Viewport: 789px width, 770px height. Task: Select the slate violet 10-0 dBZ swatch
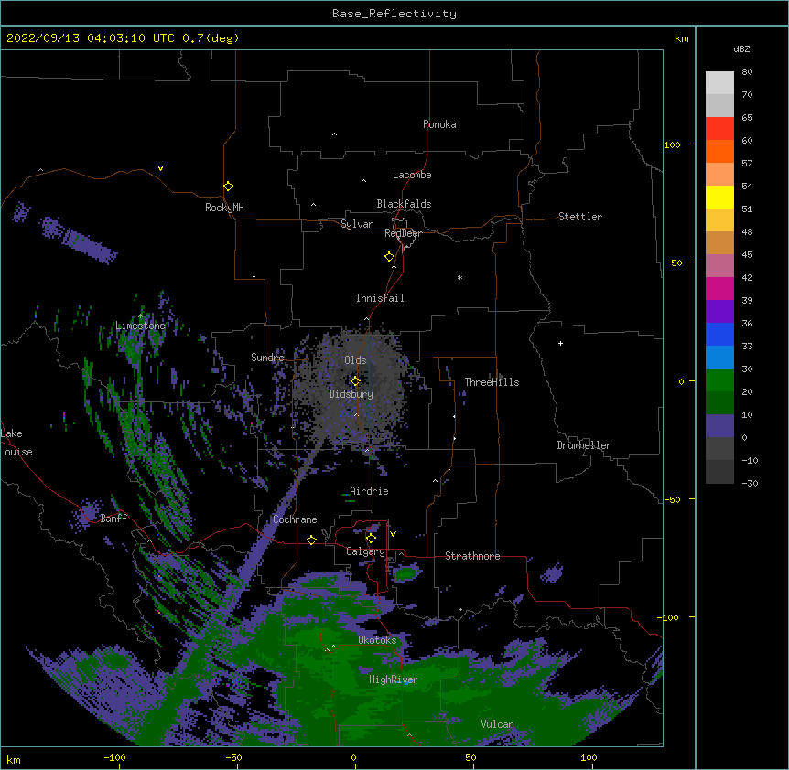[x=719, y=426]
